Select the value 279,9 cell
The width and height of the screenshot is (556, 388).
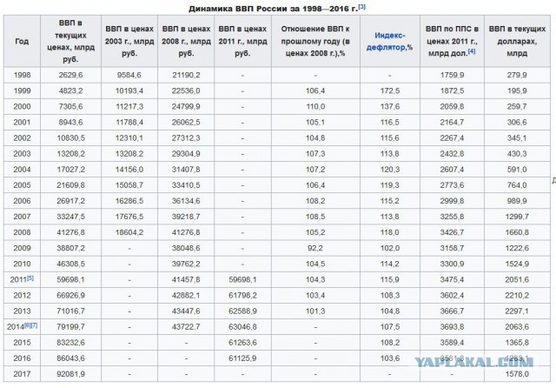coord(517,76)
